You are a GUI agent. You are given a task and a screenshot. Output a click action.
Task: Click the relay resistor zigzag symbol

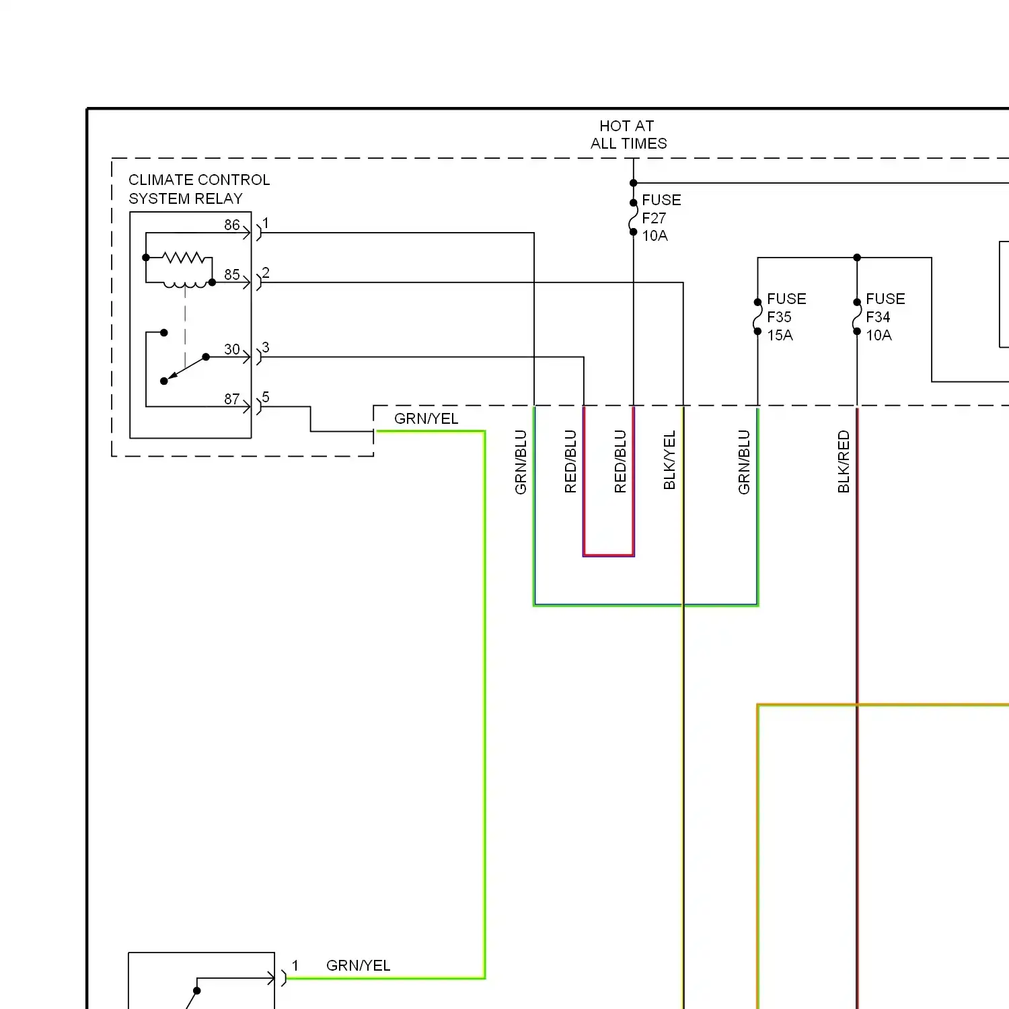tap(183, 258)
